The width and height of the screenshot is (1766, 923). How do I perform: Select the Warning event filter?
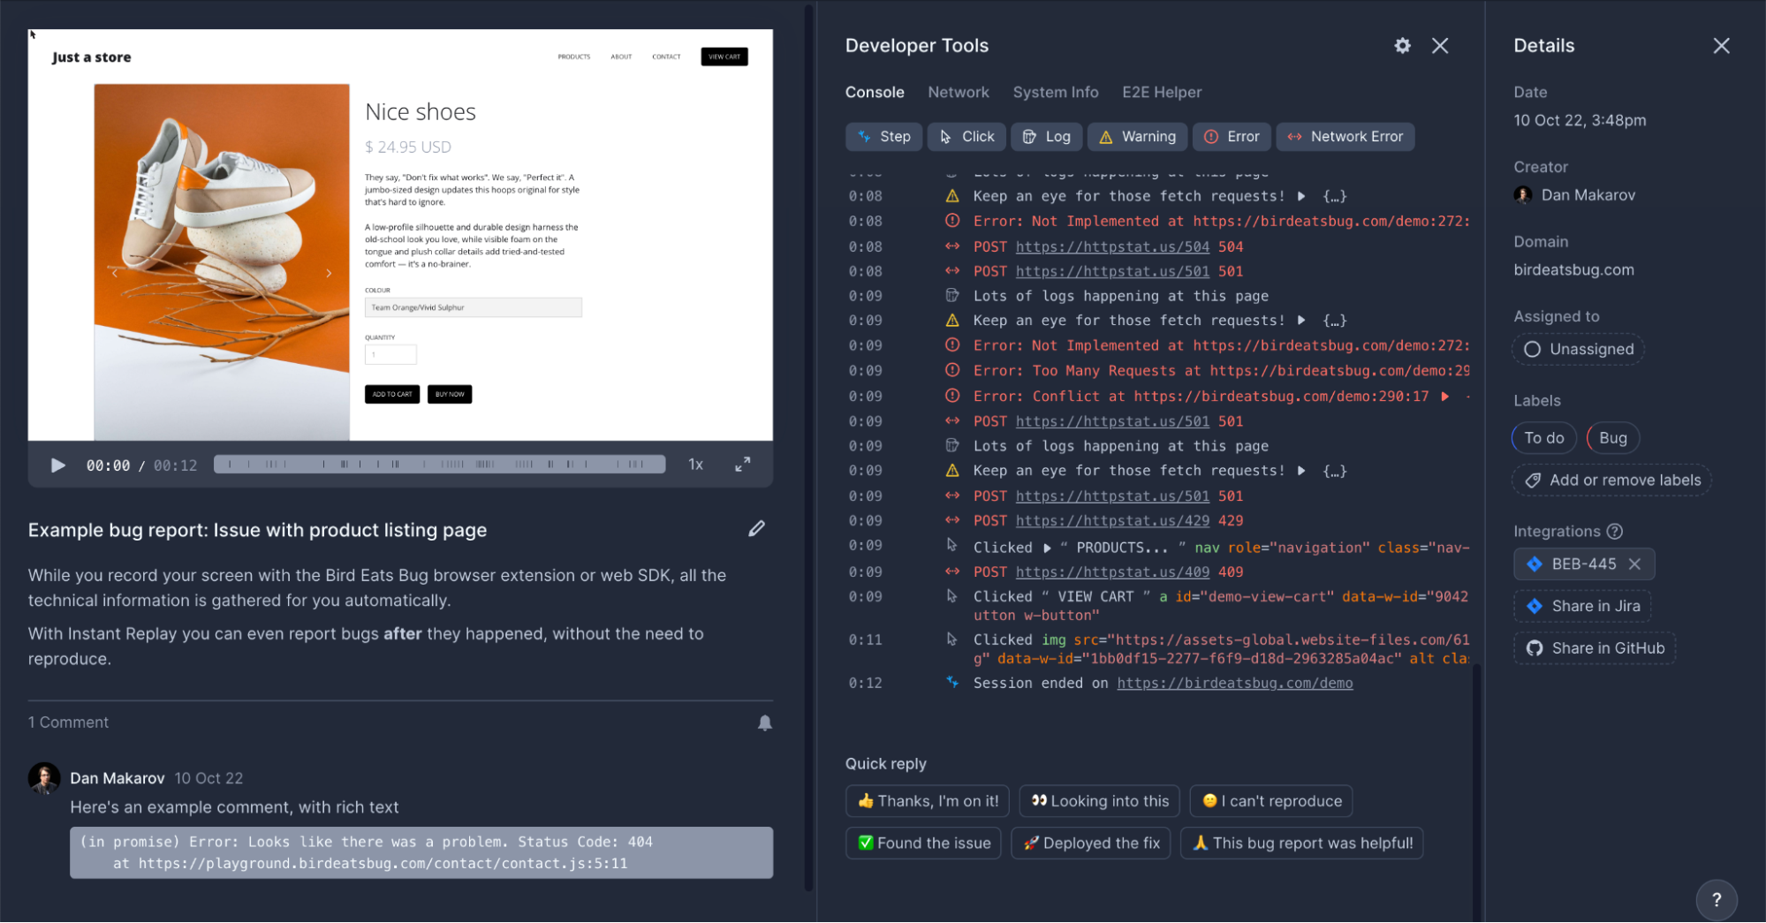coord(1137,136)
